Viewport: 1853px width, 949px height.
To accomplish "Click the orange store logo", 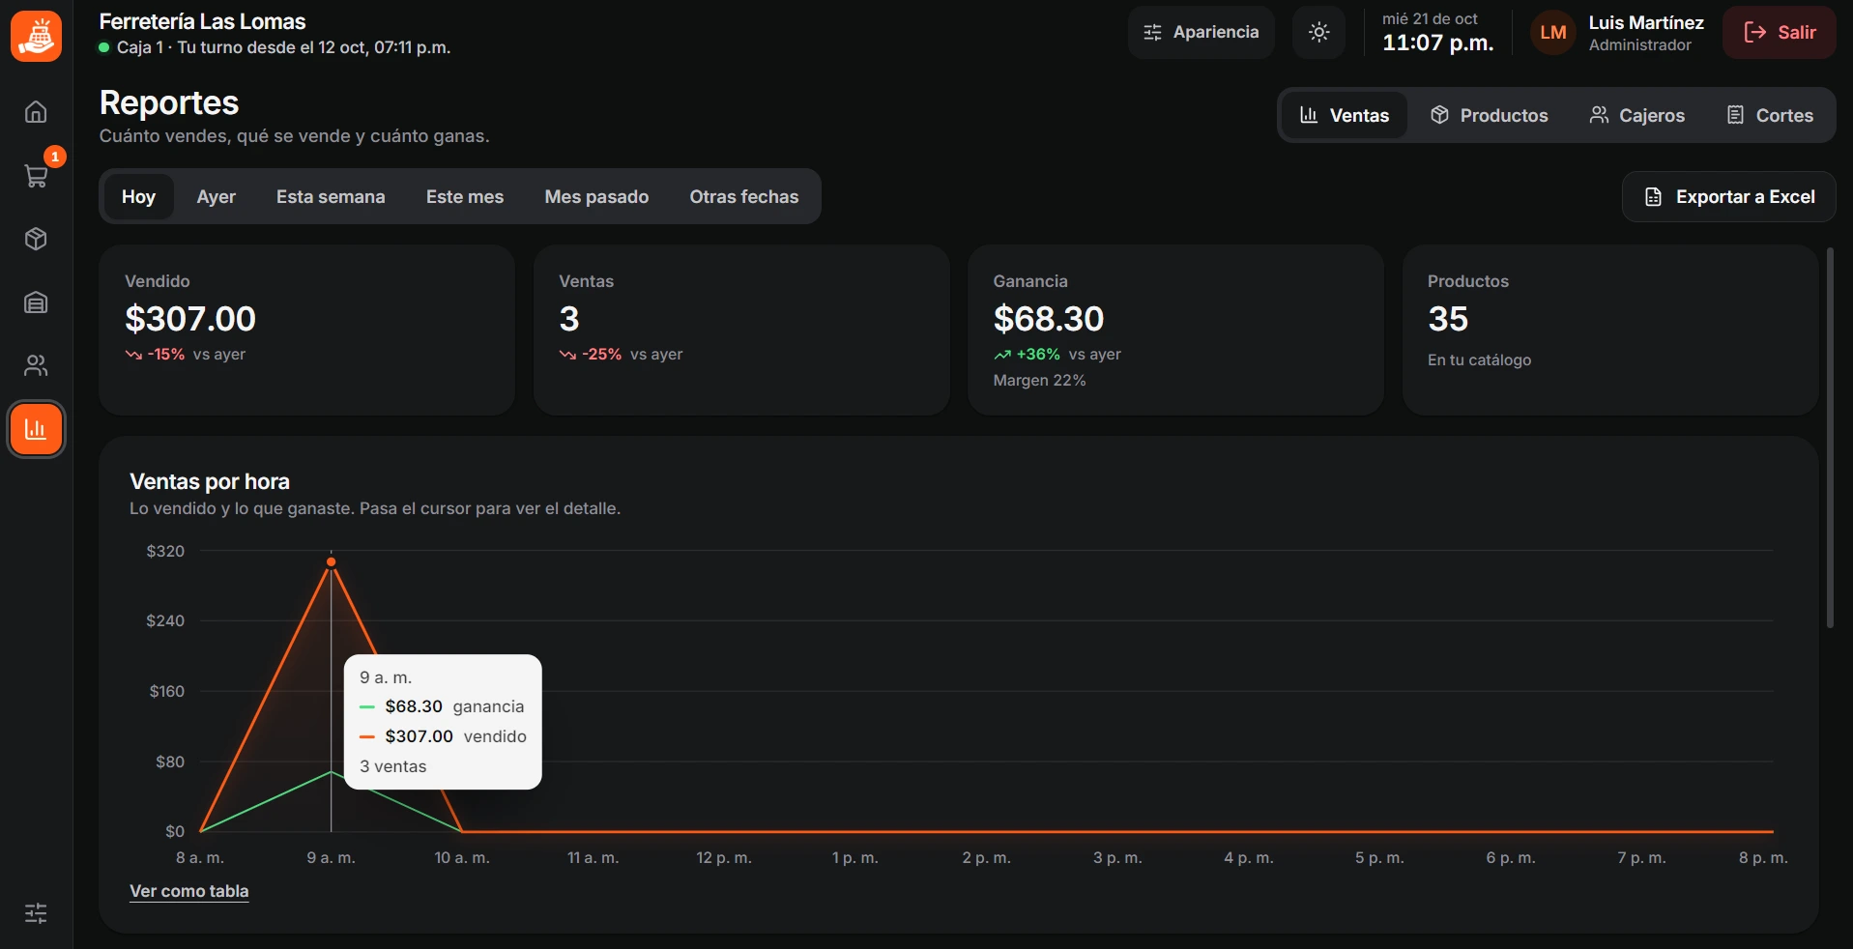I will [36, 36].
